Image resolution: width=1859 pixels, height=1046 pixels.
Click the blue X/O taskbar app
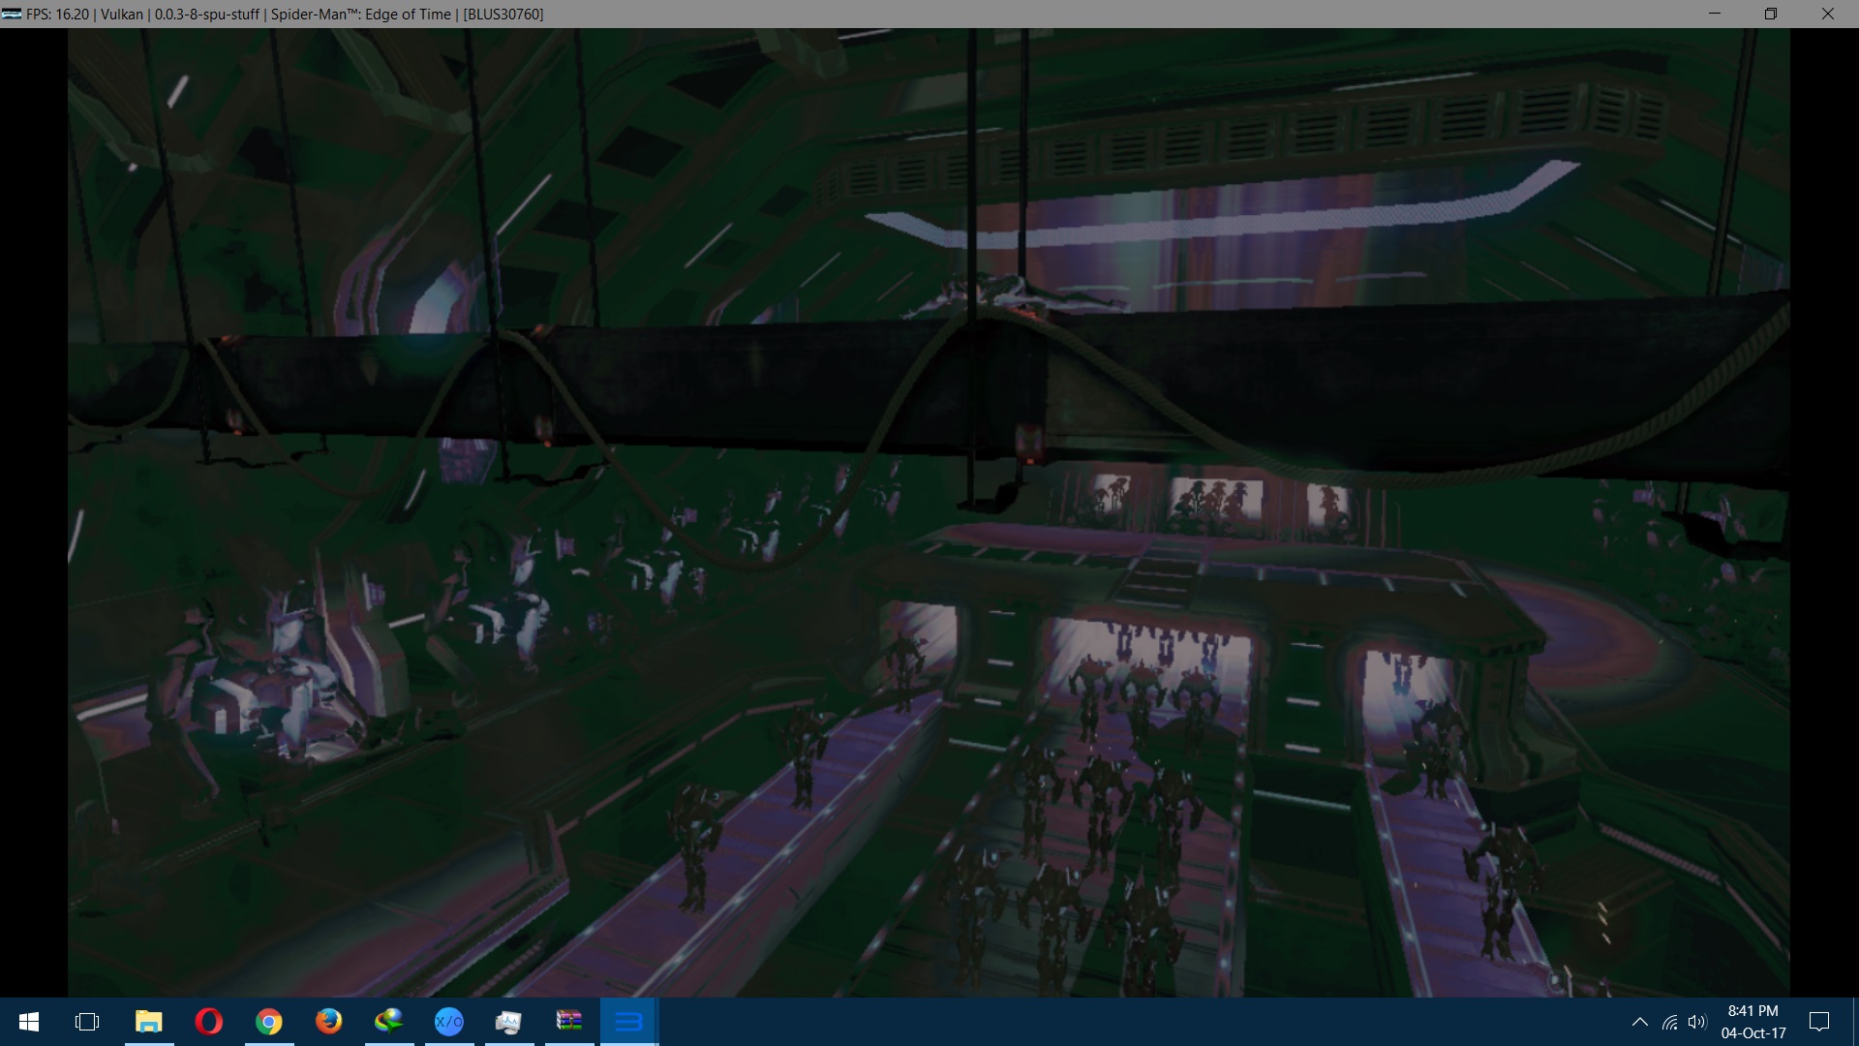coord(448,1022)
